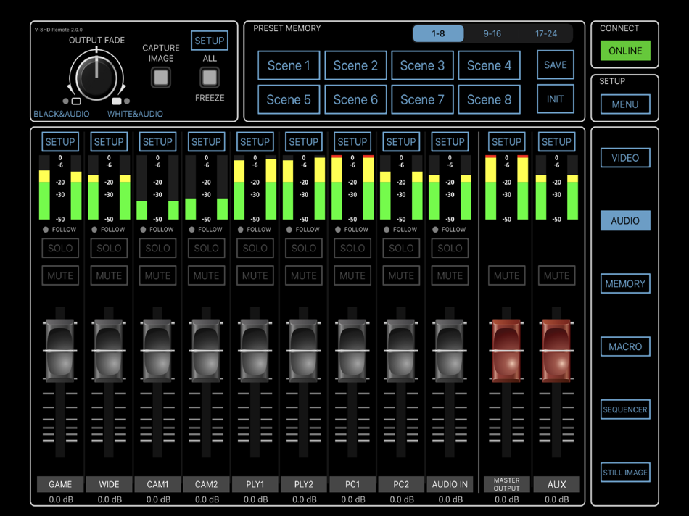Open Setup for the AUX bus
Viewport: 689px width, 516px height.
(x=556, y=142)
